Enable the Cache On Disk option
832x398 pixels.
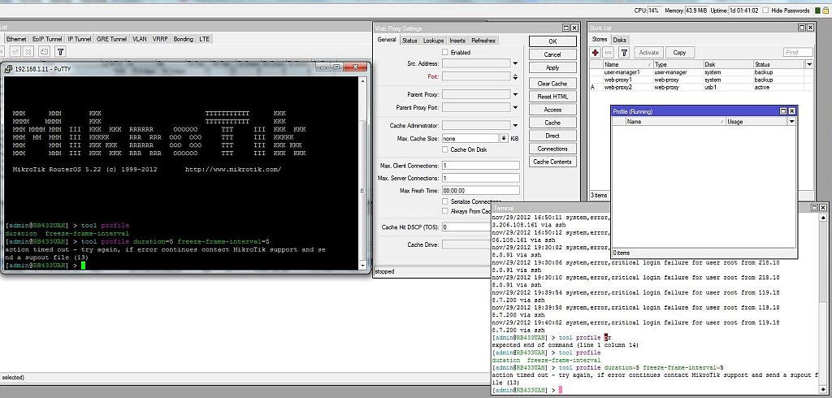[444, 149]
